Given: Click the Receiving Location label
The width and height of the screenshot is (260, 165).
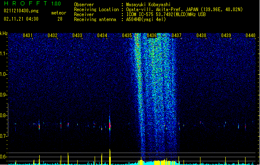Looking at the screenshot, I should pyautogui.click(x=96, y=9).
